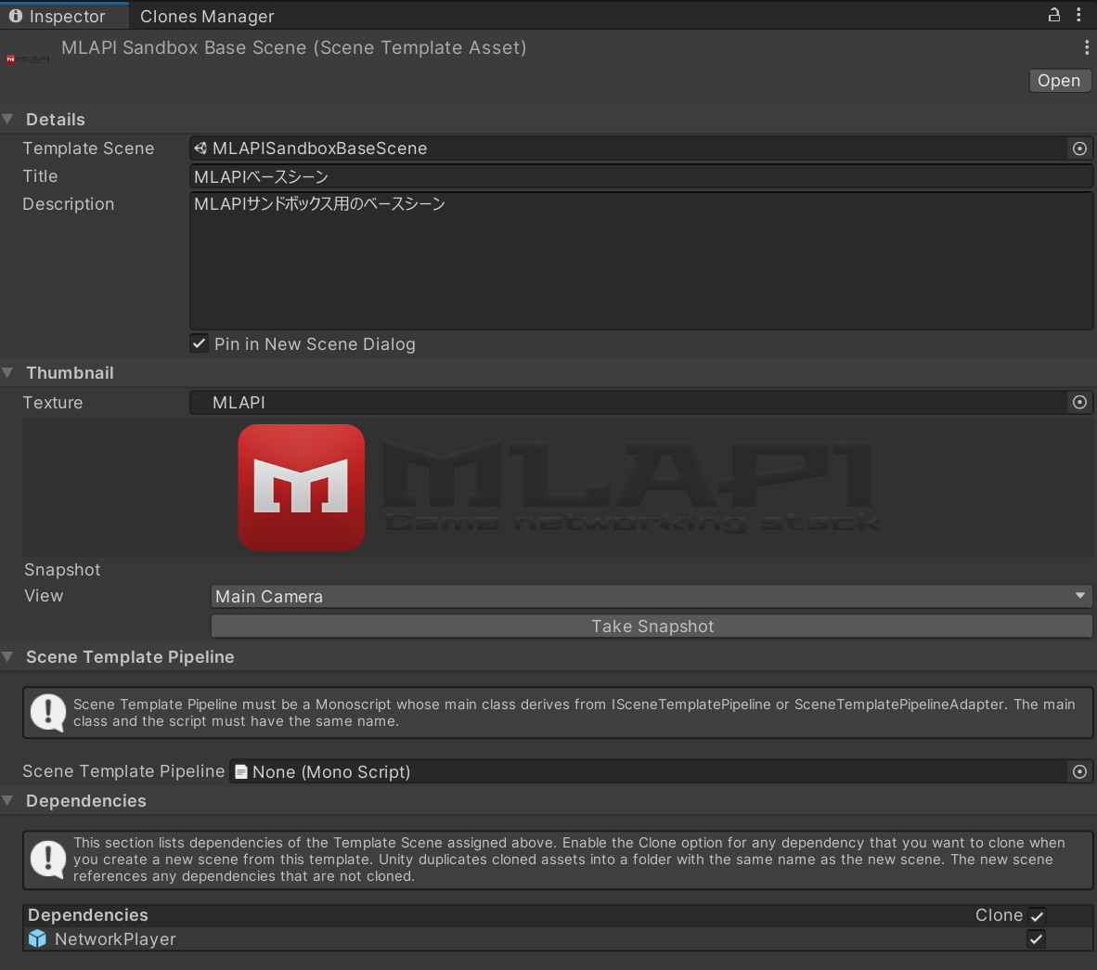Edit the Description text area
This screenshot has width=1097, height=970.
(641, 261)
